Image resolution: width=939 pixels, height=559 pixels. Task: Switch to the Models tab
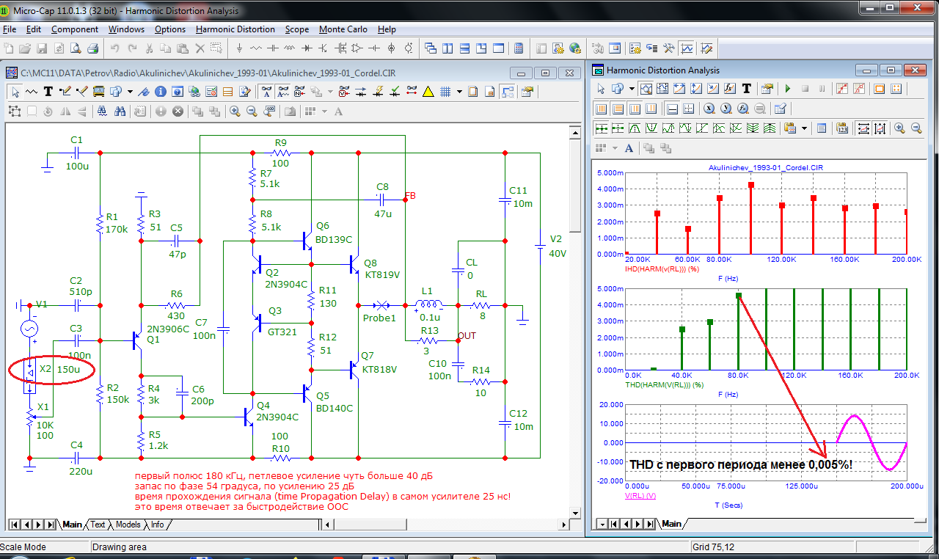coord(128,525)
